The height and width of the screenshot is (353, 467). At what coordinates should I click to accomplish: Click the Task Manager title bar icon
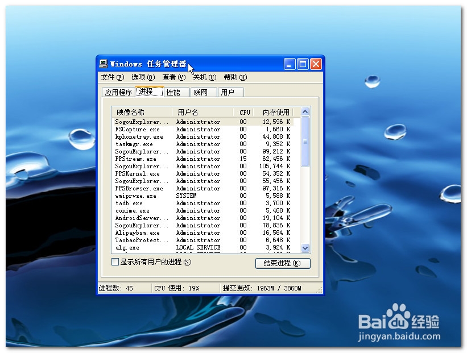coord(105,64)
